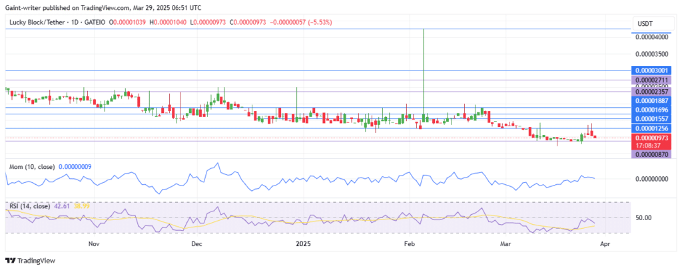This screenshot has height=270, width=682.
Task: Click the -5.53% change value in header
Action: tap(320, 22)
